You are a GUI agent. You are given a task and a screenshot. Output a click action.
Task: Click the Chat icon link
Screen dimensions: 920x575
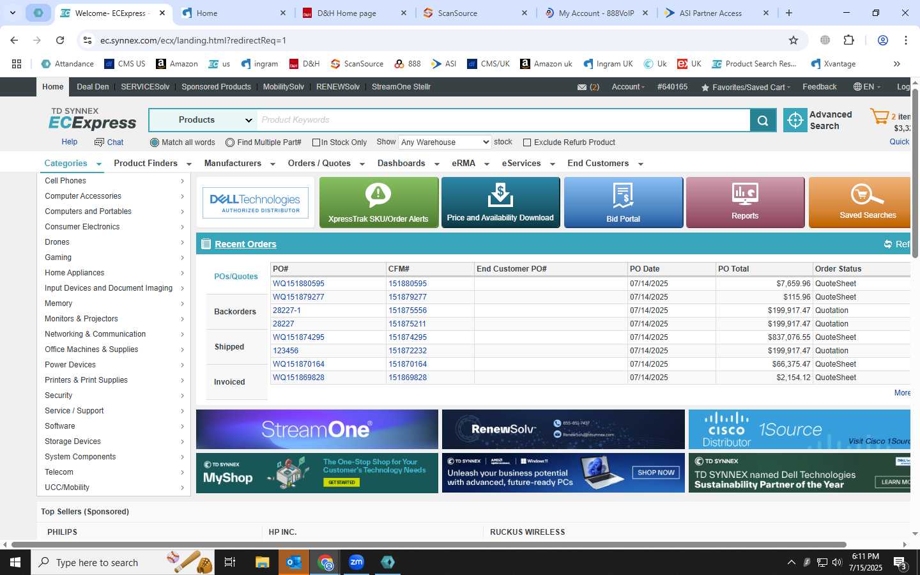coord(99,142)
